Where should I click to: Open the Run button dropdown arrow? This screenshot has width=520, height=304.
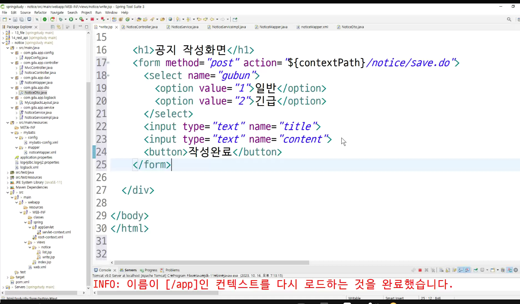click(x=76, y=19)
